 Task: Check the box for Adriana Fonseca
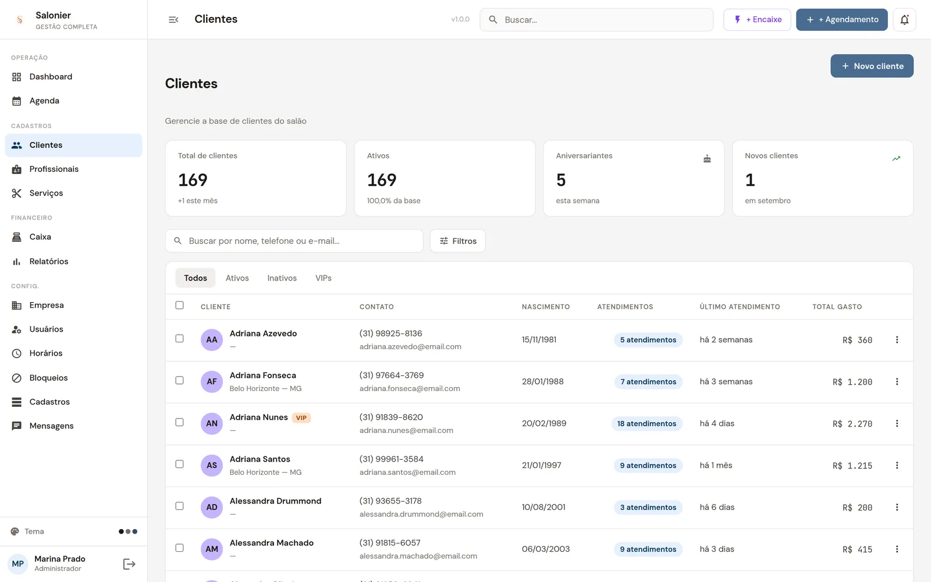pos(179,381)
